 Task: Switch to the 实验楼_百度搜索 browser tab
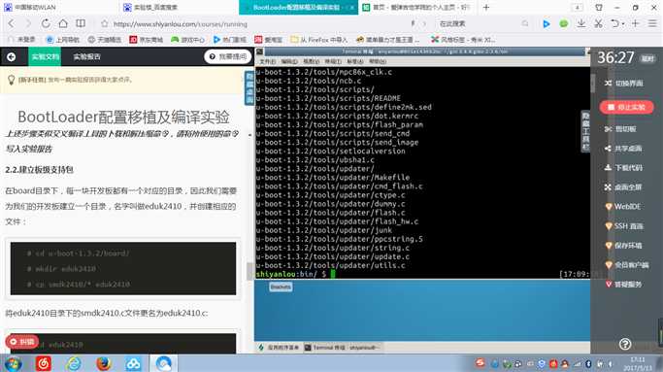(179, 7)
